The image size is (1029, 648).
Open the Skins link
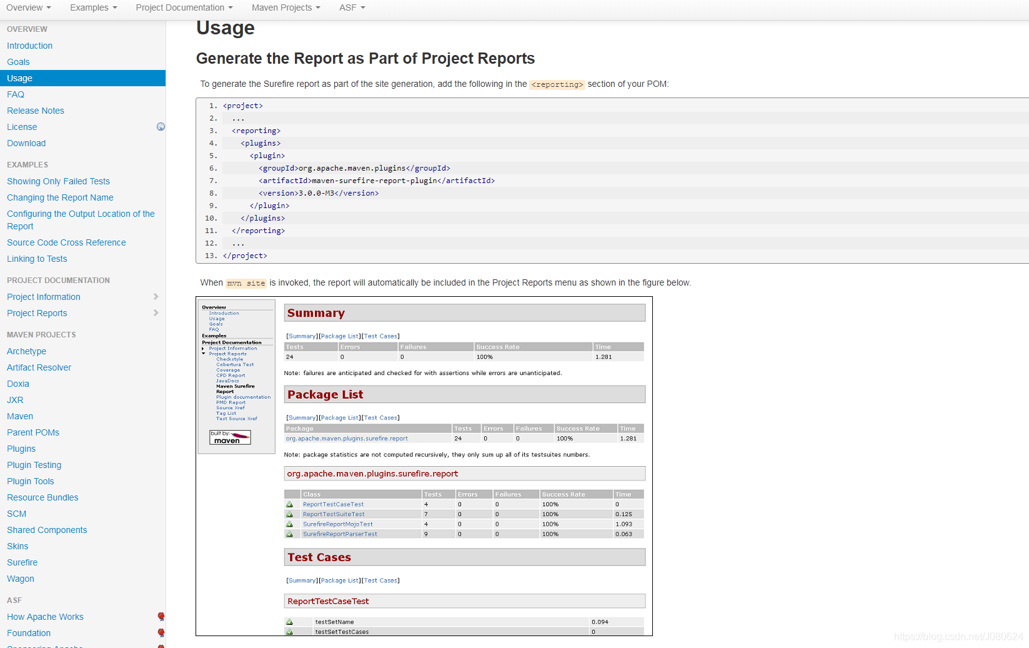(17, 546)
